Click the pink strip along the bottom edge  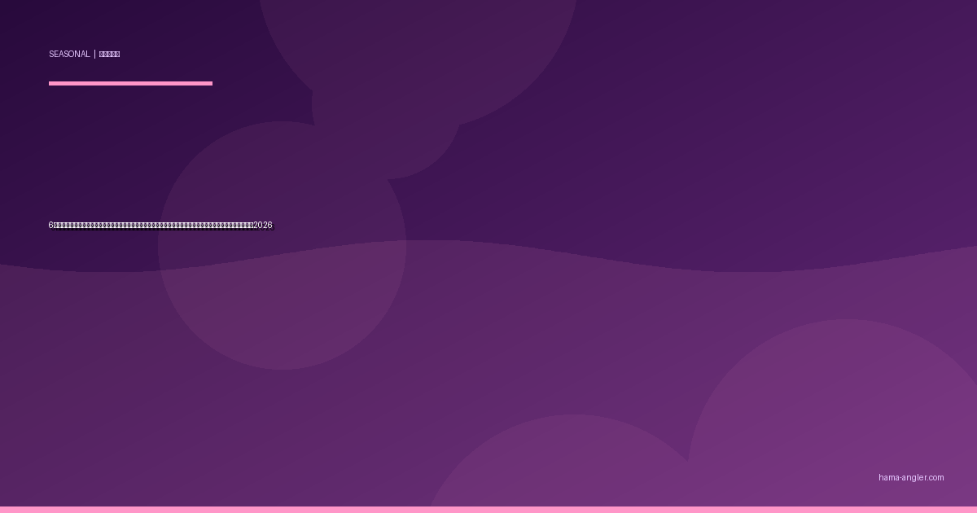(x=488, y=510)
